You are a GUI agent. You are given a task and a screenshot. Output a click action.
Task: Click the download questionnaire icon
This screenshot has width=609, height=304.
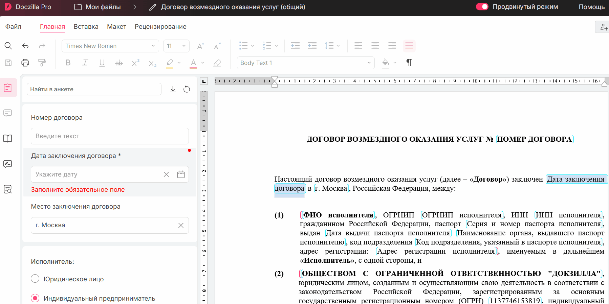173,89
